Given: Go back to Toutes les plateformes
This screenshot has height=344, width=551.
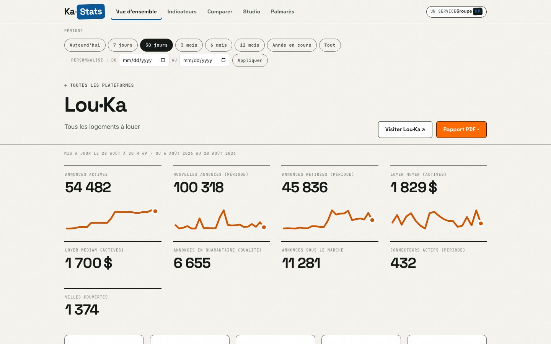Looking at the screenshot, I should pos(99,85).
